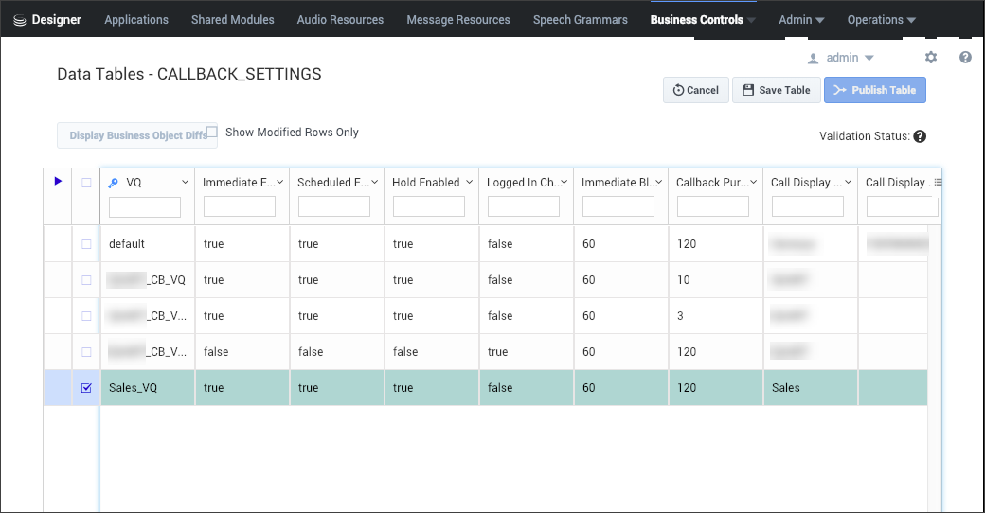Uncheck the Sales_VQ row checkbox
Screen dimensions: 985x513
(86, 388)
